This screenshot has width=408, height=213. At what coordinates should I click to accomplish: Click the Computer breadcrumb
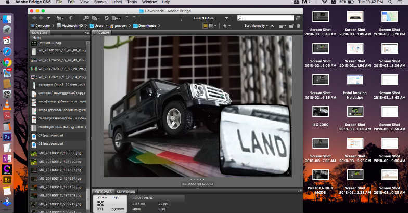41,26
